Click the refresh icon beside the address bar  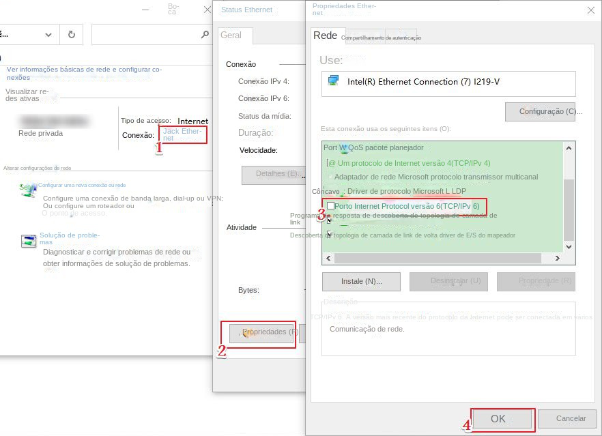click(x=71, y=35)
